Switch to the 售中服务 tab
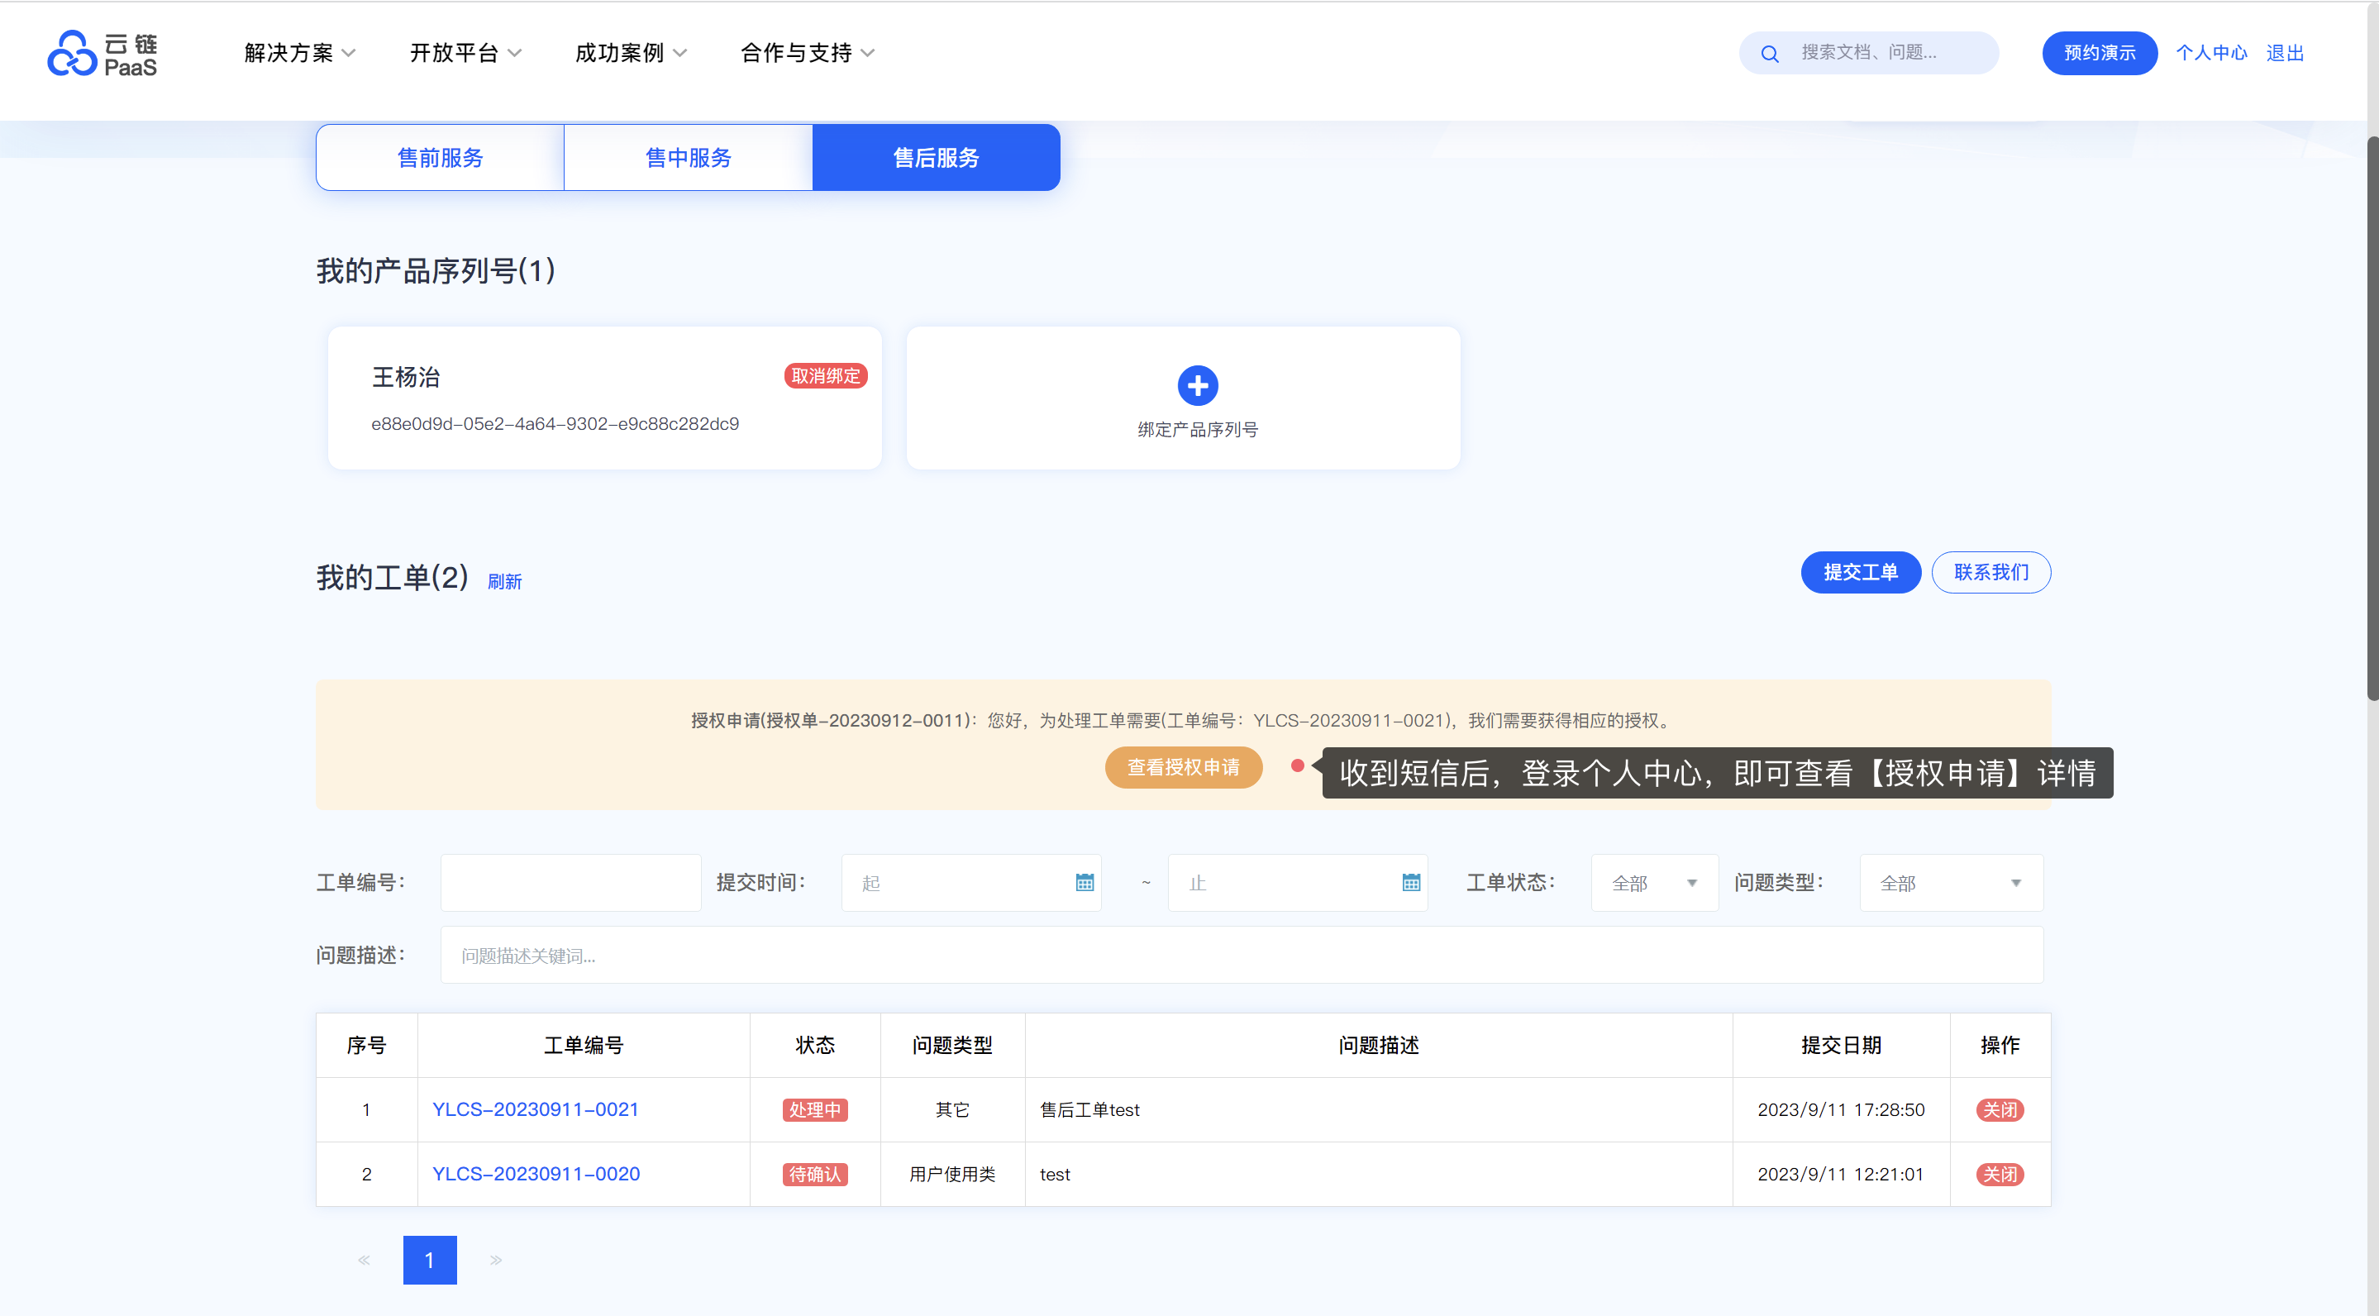The width and height of the screenshot is (2379, 1316). click(688, 158)
